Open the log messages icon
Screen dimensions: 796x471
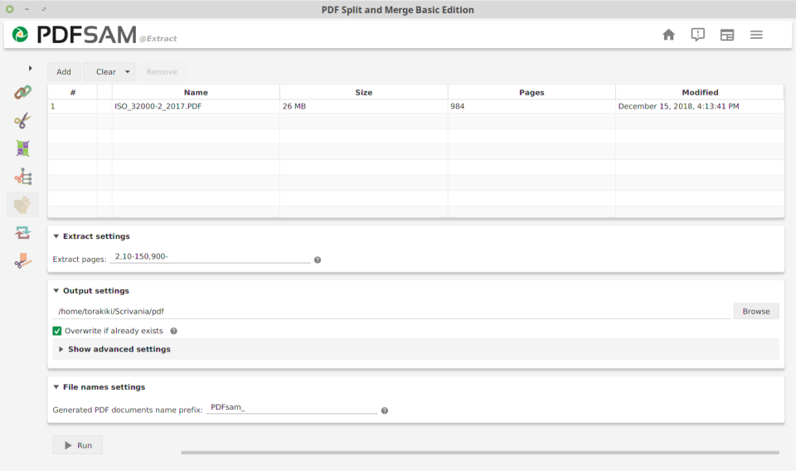[x=697, y=35]
